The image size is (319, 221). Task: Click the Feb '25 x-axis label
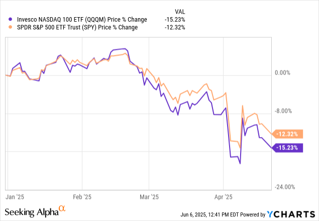coord(81,197)
